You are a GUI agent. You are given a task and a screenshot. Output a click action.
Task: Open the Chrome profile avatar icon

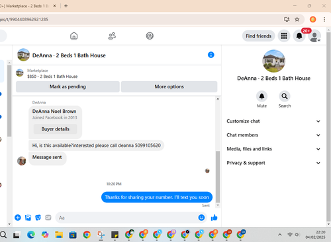(x=312, y=19)
